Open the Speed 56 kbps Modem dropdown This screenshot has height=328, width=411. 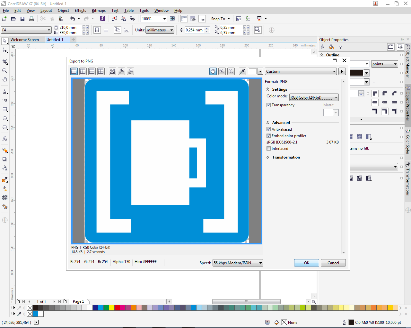click(x=238, y=263)
